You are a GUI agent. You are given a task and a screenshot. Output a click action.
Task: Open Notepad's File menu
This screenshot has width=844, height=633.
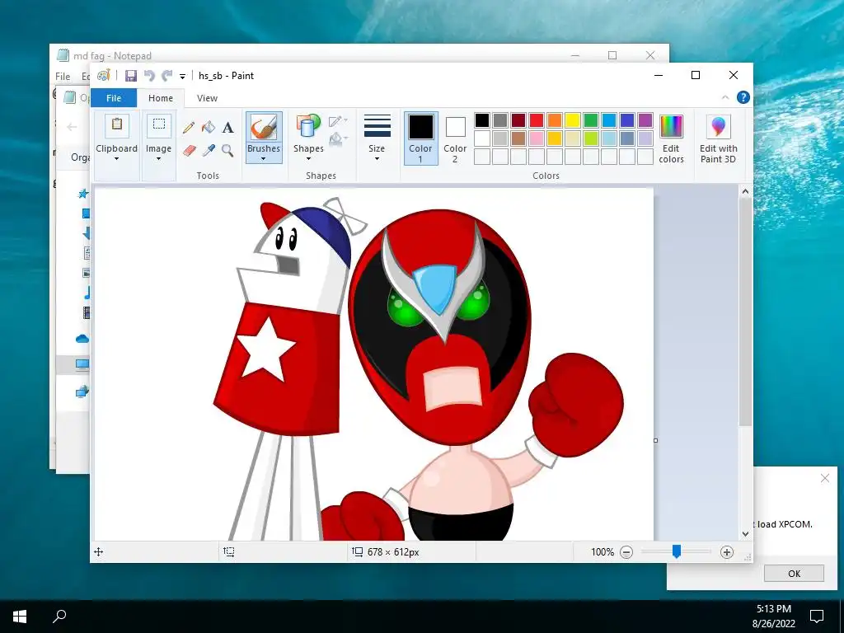tap(63, 77)
